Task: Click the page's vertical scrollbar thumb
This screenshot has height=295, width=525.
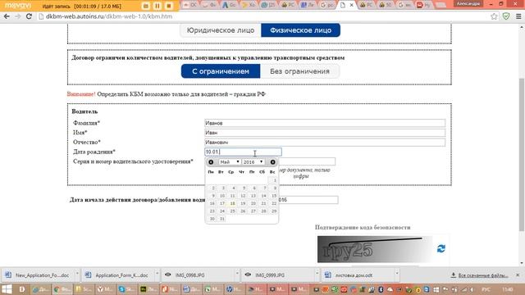Action: [x=522, y=154]
